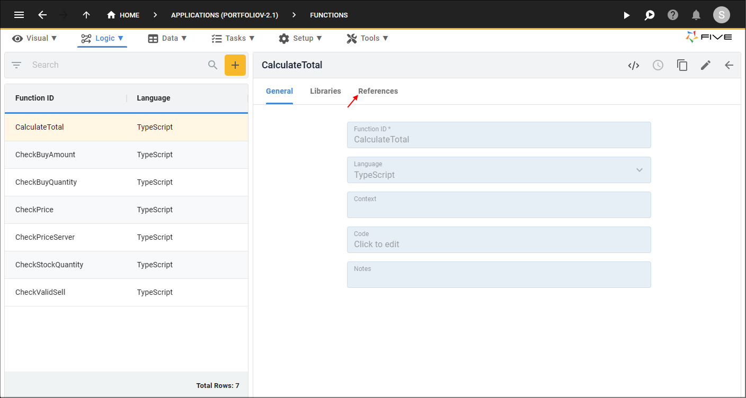Open the list filter icon
Image resolution: width=746 pixels, height=398 pixels.
16,65
